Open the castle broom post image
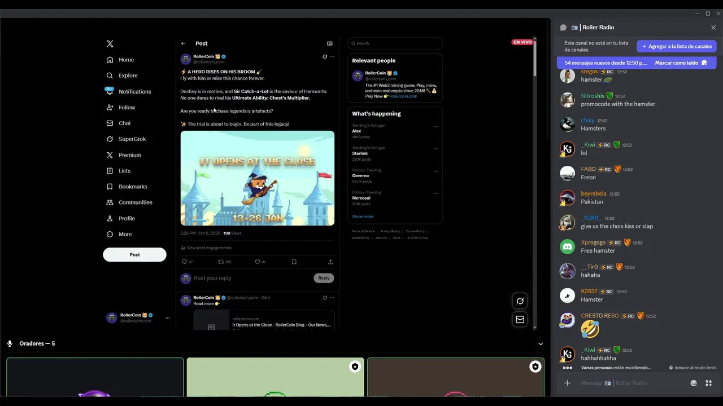The image size is (723, 406). [258, 178]
